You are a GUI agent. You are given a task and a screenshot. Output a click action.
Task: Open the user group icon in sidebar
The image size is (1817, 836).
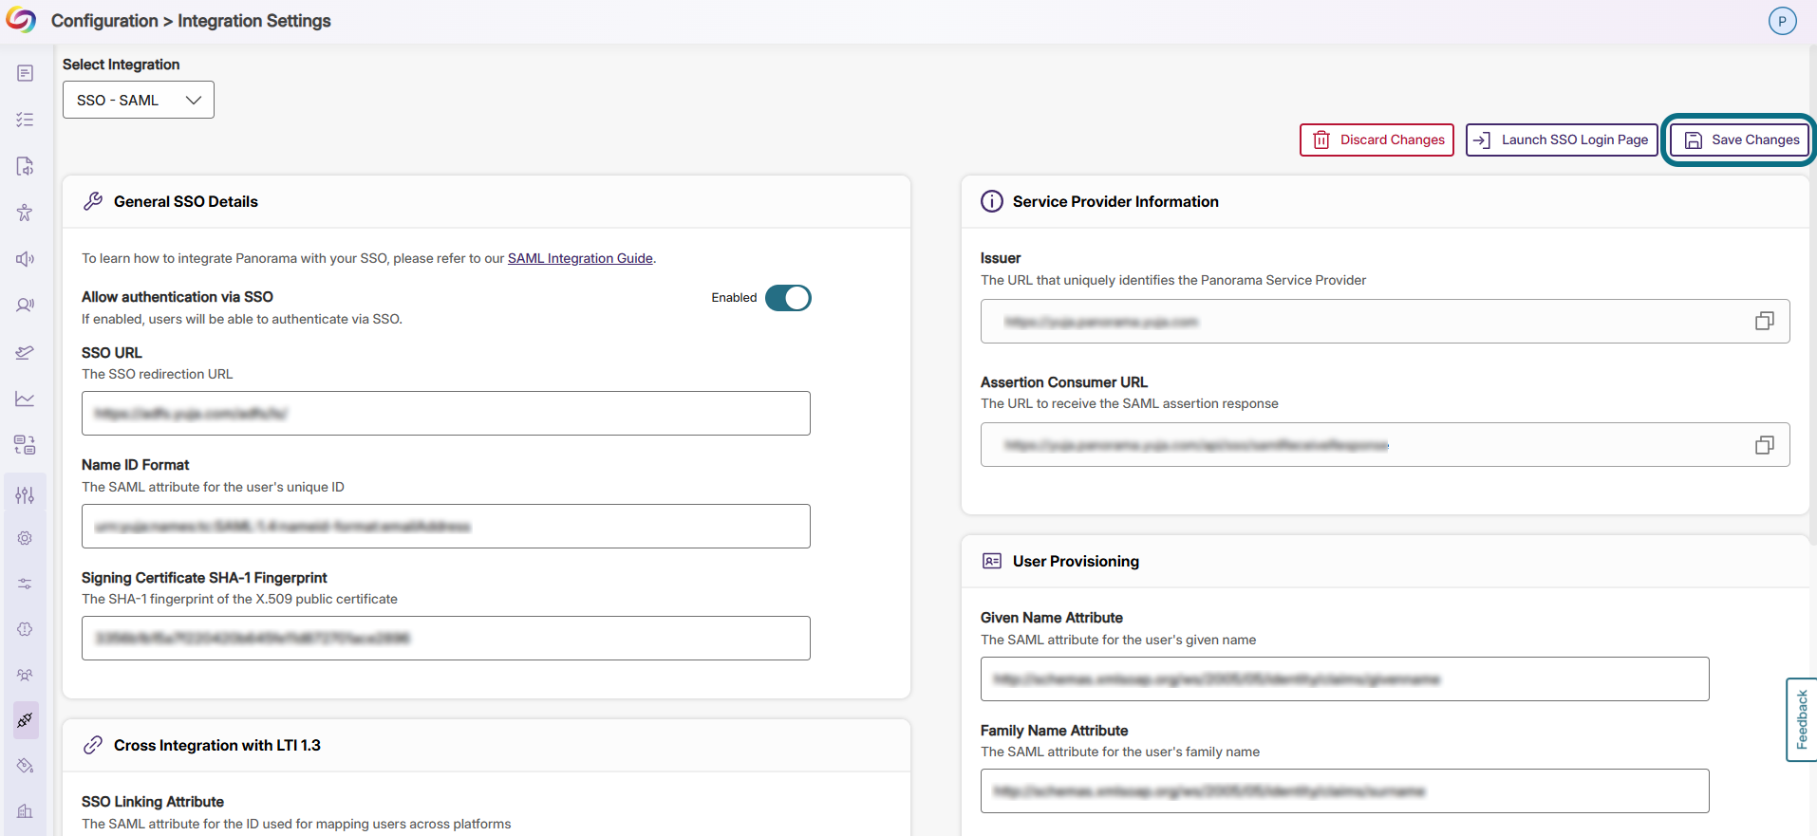coord(25,675)
